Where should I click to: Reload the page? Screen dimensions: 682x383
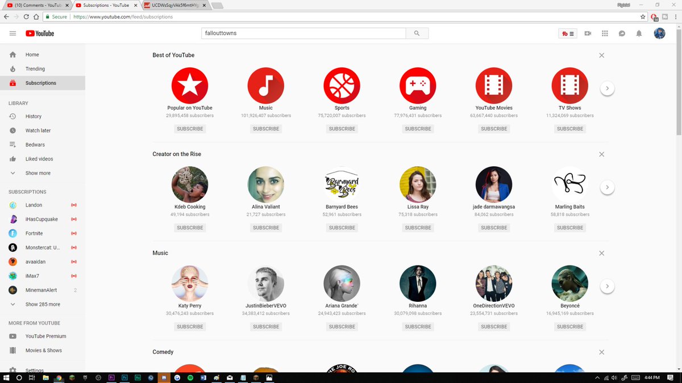pos(26,17)
